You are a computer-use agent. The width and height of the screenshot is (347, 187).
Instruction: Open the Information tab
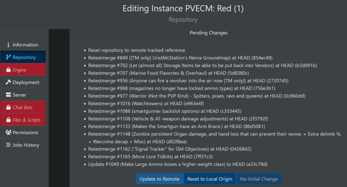(x=25, y=45)
